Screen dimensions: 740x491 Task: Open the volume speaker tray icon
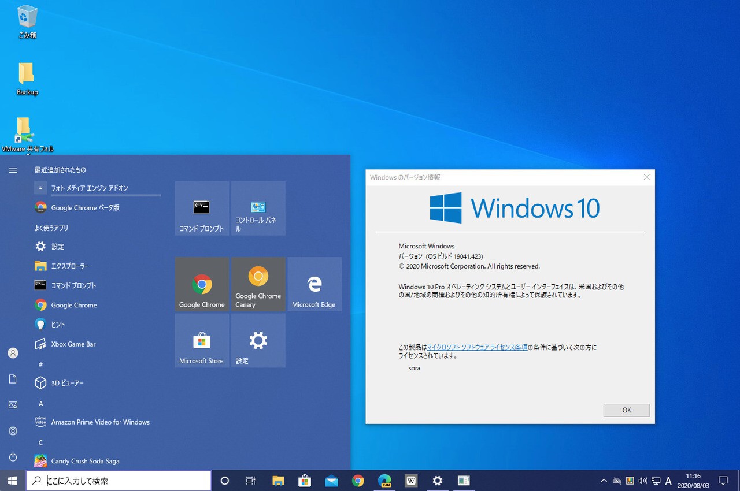643,481
